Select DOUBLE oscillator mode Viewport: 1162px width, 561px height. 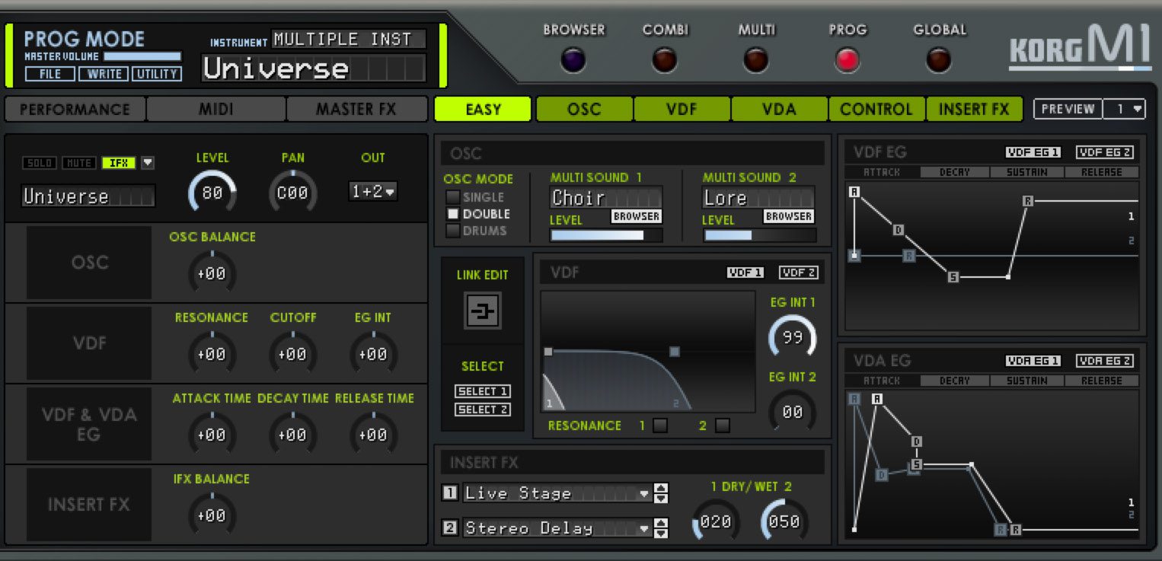pyautogui.click(x=453, y=214)
